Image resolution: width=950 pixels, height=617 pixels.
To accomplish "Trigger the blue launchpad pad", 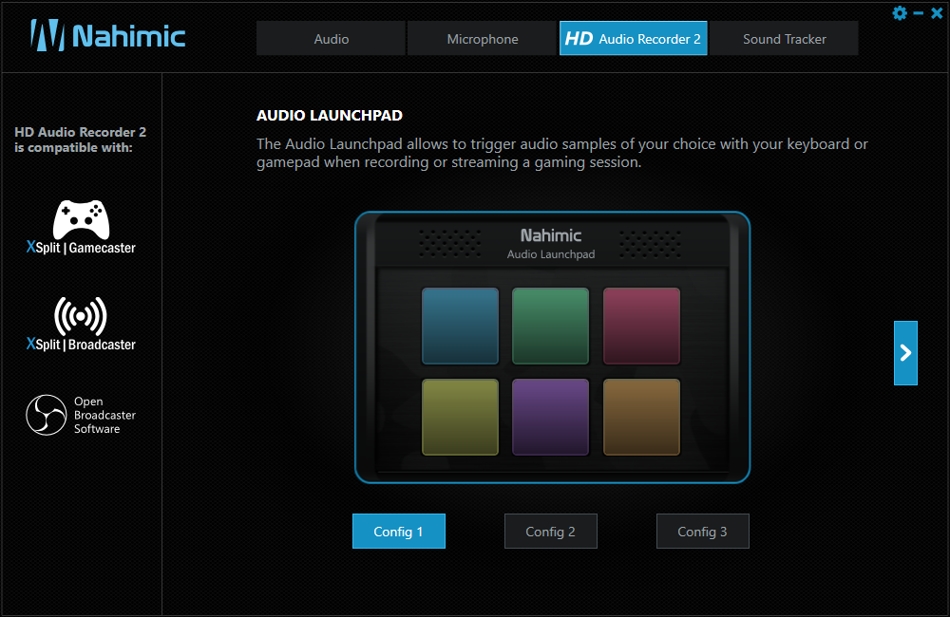I will pos(460,327).
